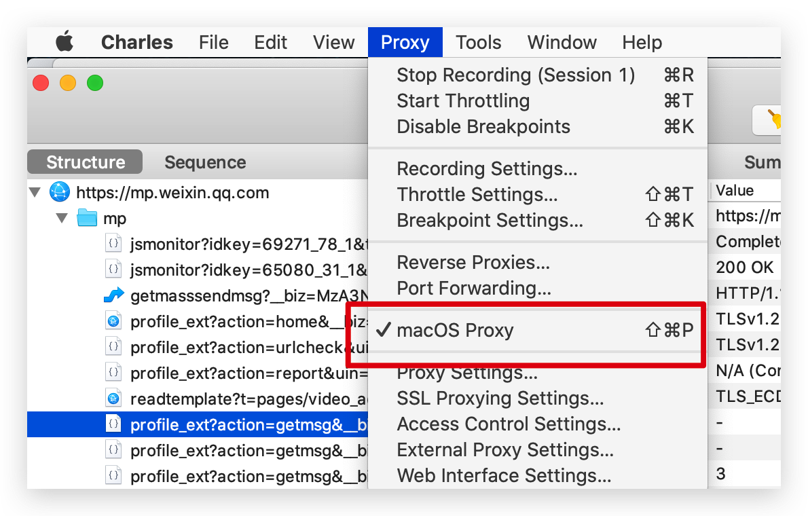Click the blue redirect arrow icon for getmasssendmsg

(x=114, y=296)
